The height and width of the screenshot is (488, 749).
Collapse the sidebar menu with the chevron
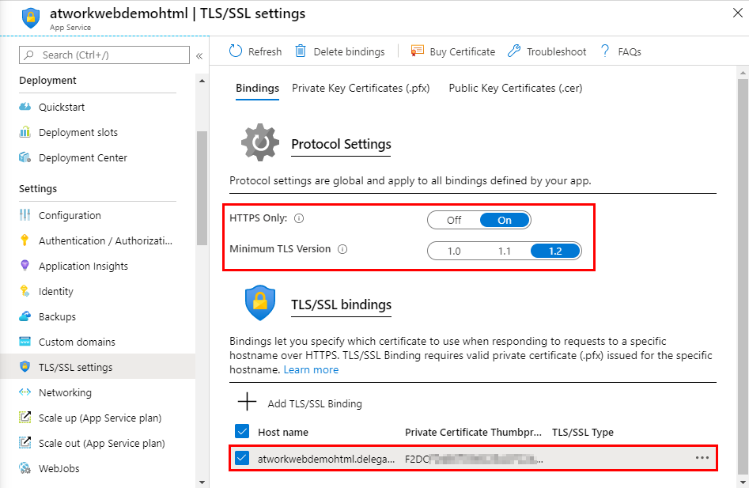click(x=199, y=55)
